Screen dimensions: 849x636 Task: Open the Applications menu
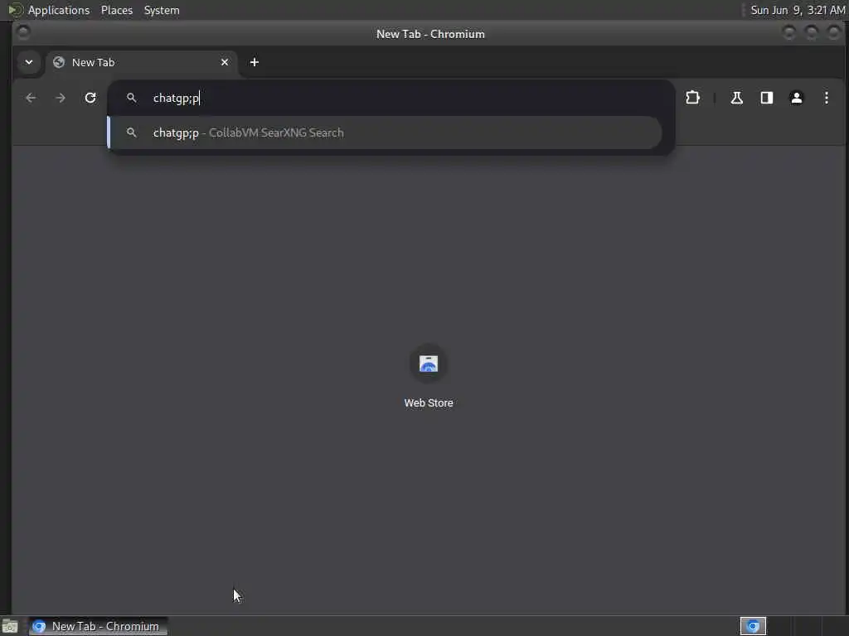tap(59, 10)
